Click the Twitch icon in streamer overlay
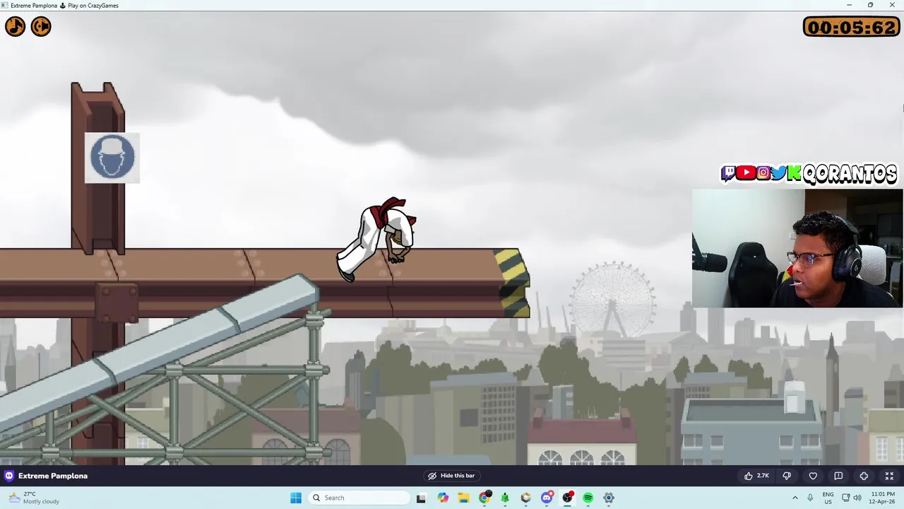 click(x=728, y=173)
